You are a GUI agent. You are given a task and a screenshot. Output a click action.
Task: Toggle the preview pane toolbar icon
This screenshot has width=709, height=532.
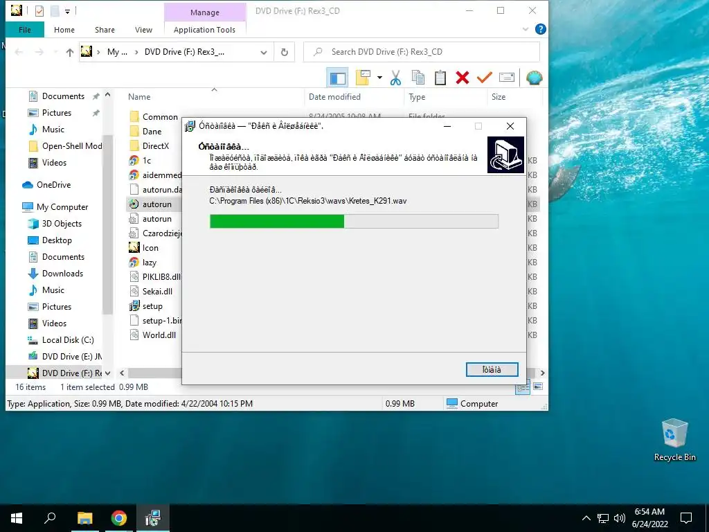click(x=337, y=78)
